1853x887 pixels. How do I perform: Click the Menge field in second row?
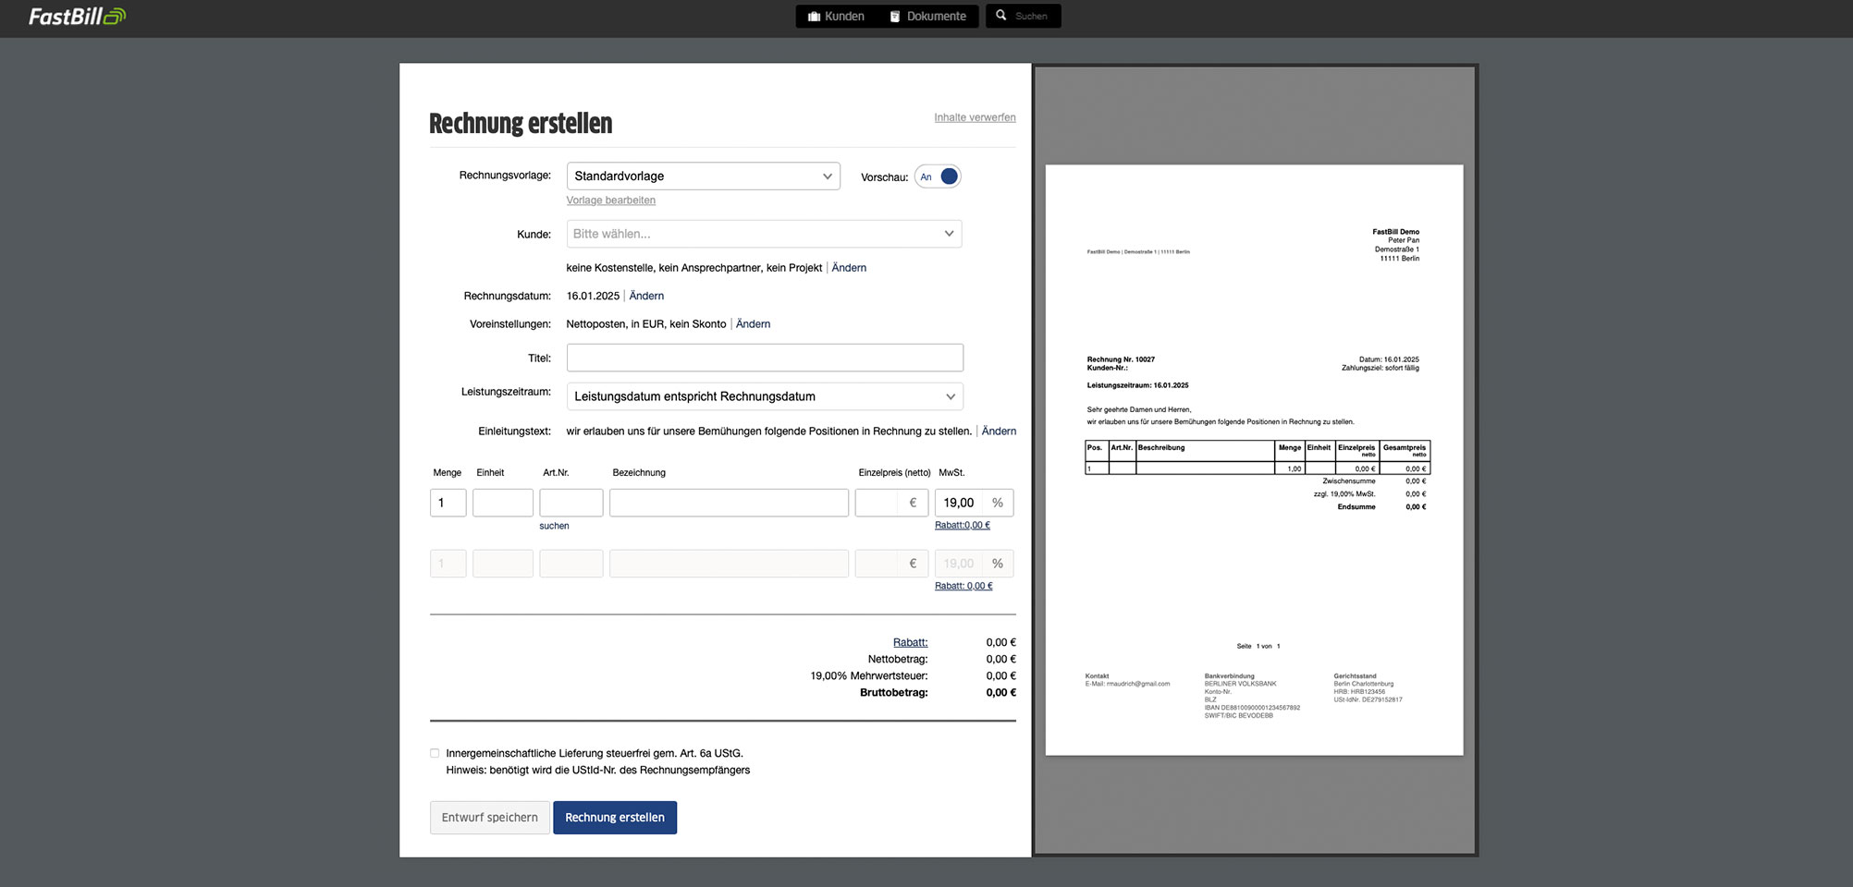[448, 564]
